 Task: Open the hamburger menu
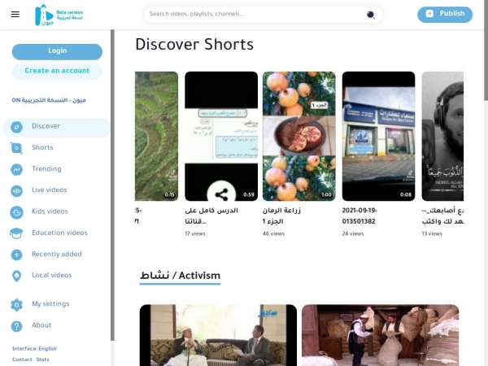pos(15,15)
